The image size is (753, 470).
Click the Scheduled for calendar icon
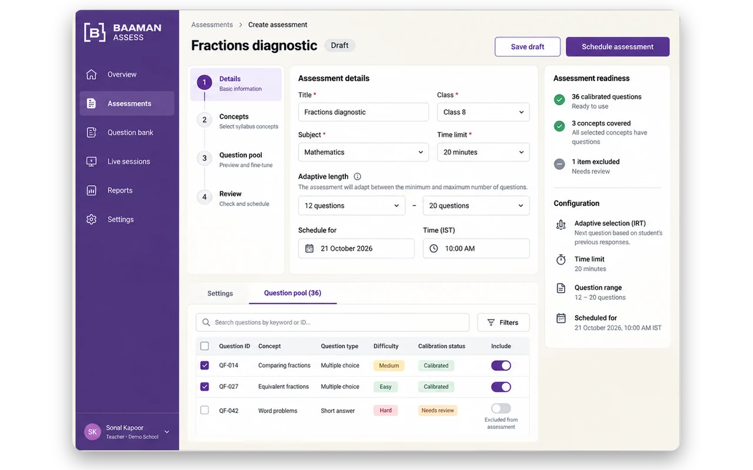pos(561,318)
